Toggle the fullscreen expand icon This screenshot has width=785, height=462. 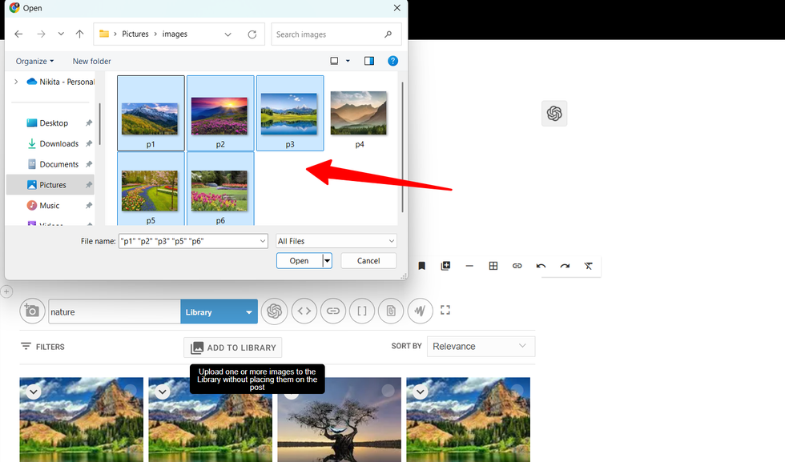coord(445,311)
